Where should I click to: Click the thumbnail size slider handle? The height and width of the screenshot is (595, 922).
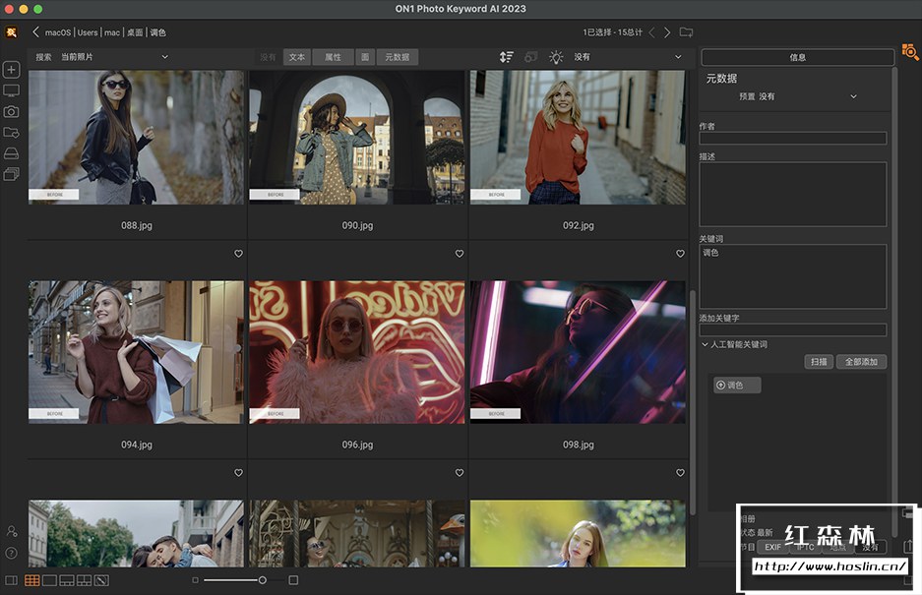point(262,580)
